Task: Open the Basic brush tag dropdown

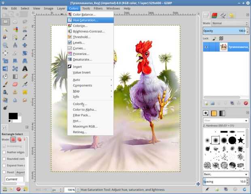Action: click(x=226, y=174)
